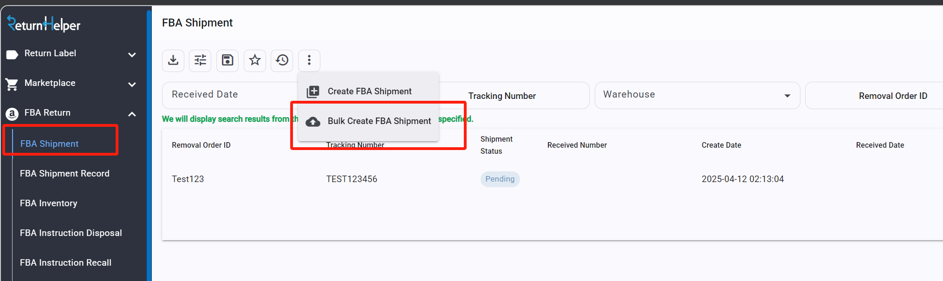Click the Received Date filter field
943x281 pixels.
coord(230,95)
